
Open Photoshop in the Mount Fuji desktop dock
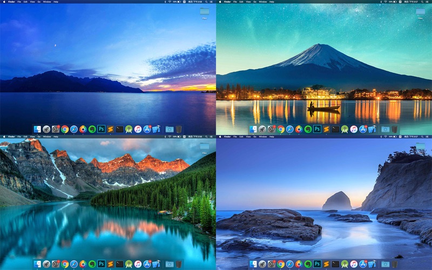point(317,129)
